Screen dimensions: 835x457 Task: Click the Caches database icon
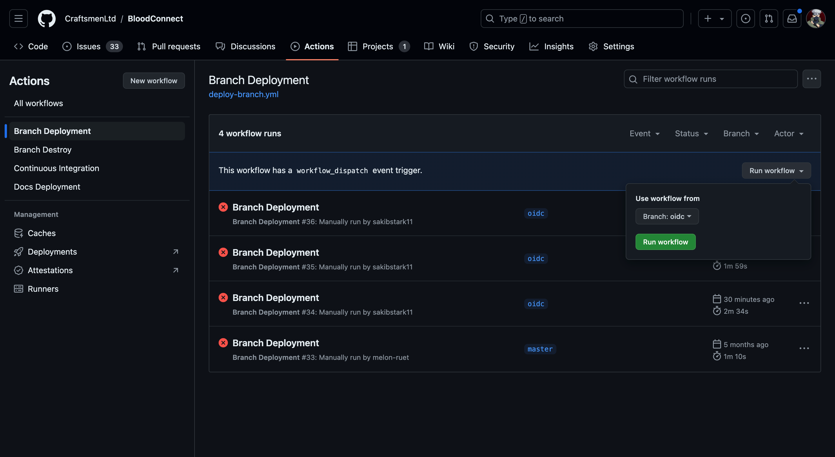[x=19, y=233]
